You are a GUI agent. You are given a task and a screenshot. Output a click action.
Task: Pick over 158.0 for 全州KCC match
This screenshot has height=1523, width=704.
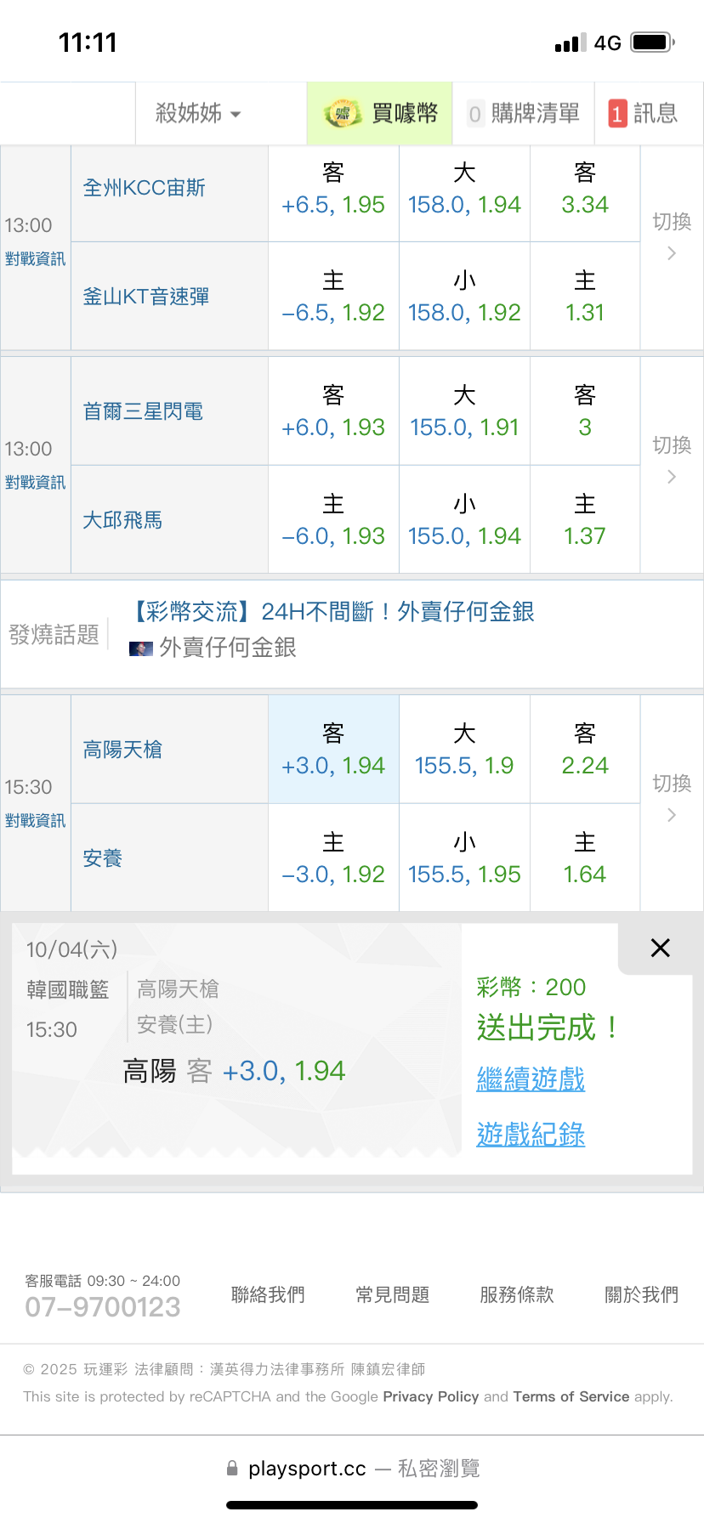(464, 189)
